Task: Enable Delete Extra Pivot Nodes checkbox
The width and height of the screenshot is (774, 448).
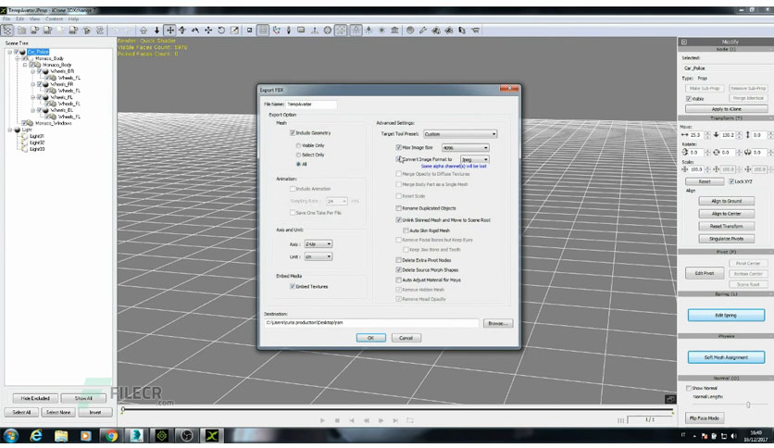Action: (398, 260)
